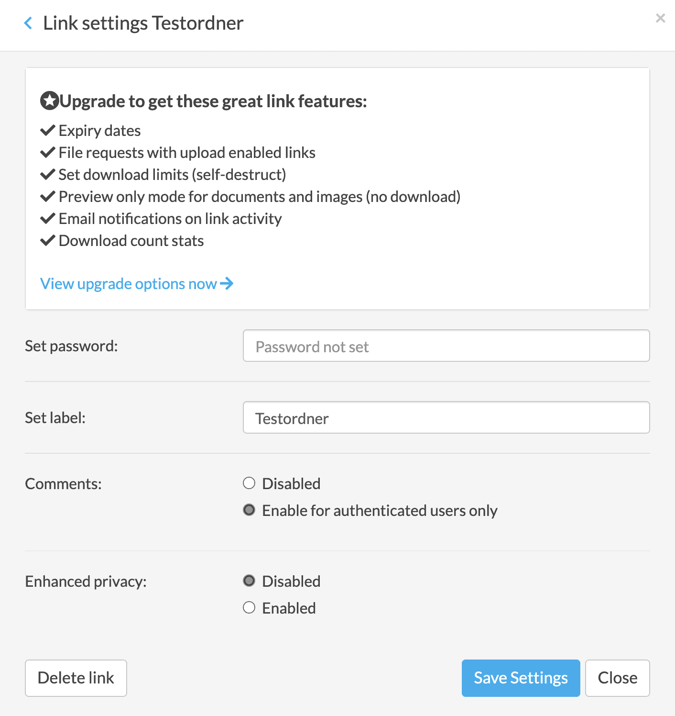Image resolution: width=675 pixels, height=716 pixels.
Task: Focus the Set password input field
Action: [446, 346]
